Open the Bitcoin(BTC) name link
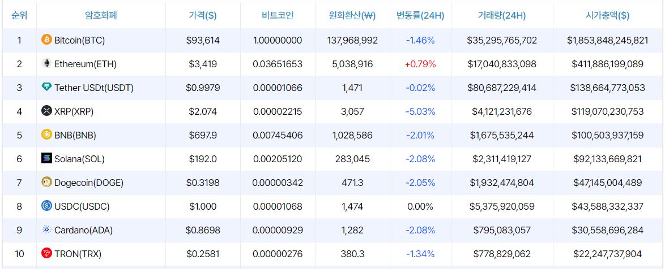 [80, 40]
